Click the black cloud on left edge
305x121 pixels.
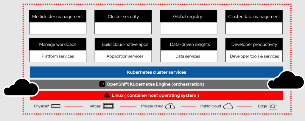point(20,87)
